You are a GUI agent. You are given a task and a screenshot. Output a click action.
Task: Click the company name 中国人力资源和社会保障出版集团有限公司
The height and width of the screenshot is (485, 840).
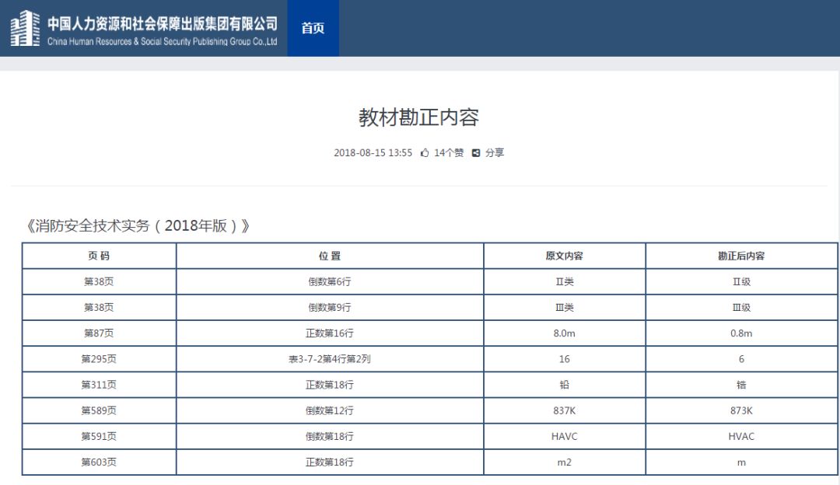(163, 23)
